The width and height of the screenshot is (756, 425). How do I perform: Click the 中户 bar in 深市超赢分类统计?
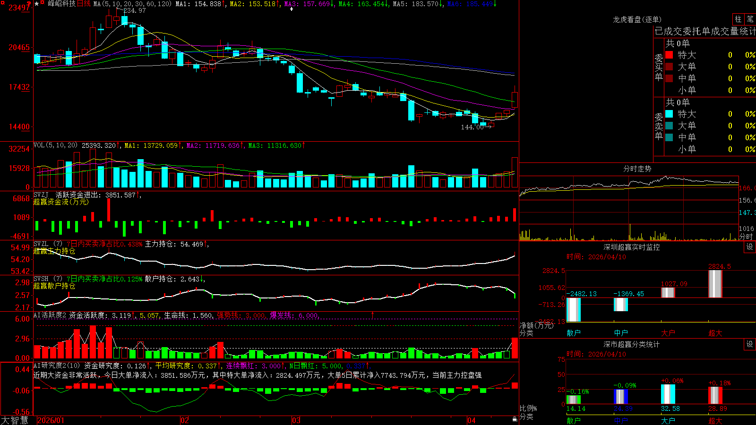(x=621, y=397)
